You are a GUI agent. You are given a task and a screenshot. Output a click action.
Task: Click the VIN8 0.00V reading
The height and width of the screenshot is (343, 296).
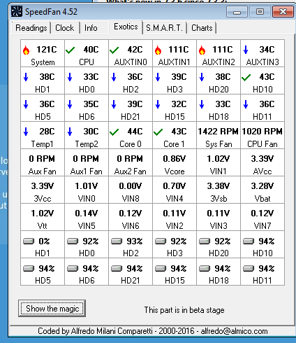click(131, 190)
